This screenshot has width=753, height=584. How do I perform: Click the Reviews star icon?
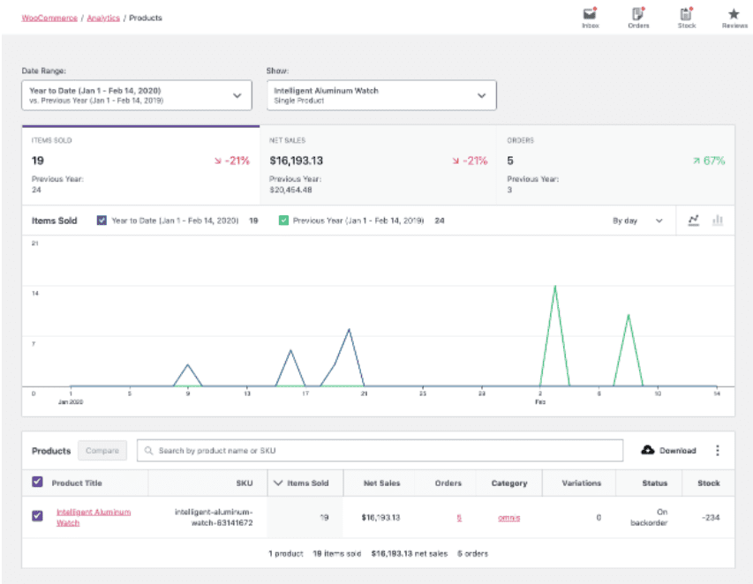click(x=734, y=14)
